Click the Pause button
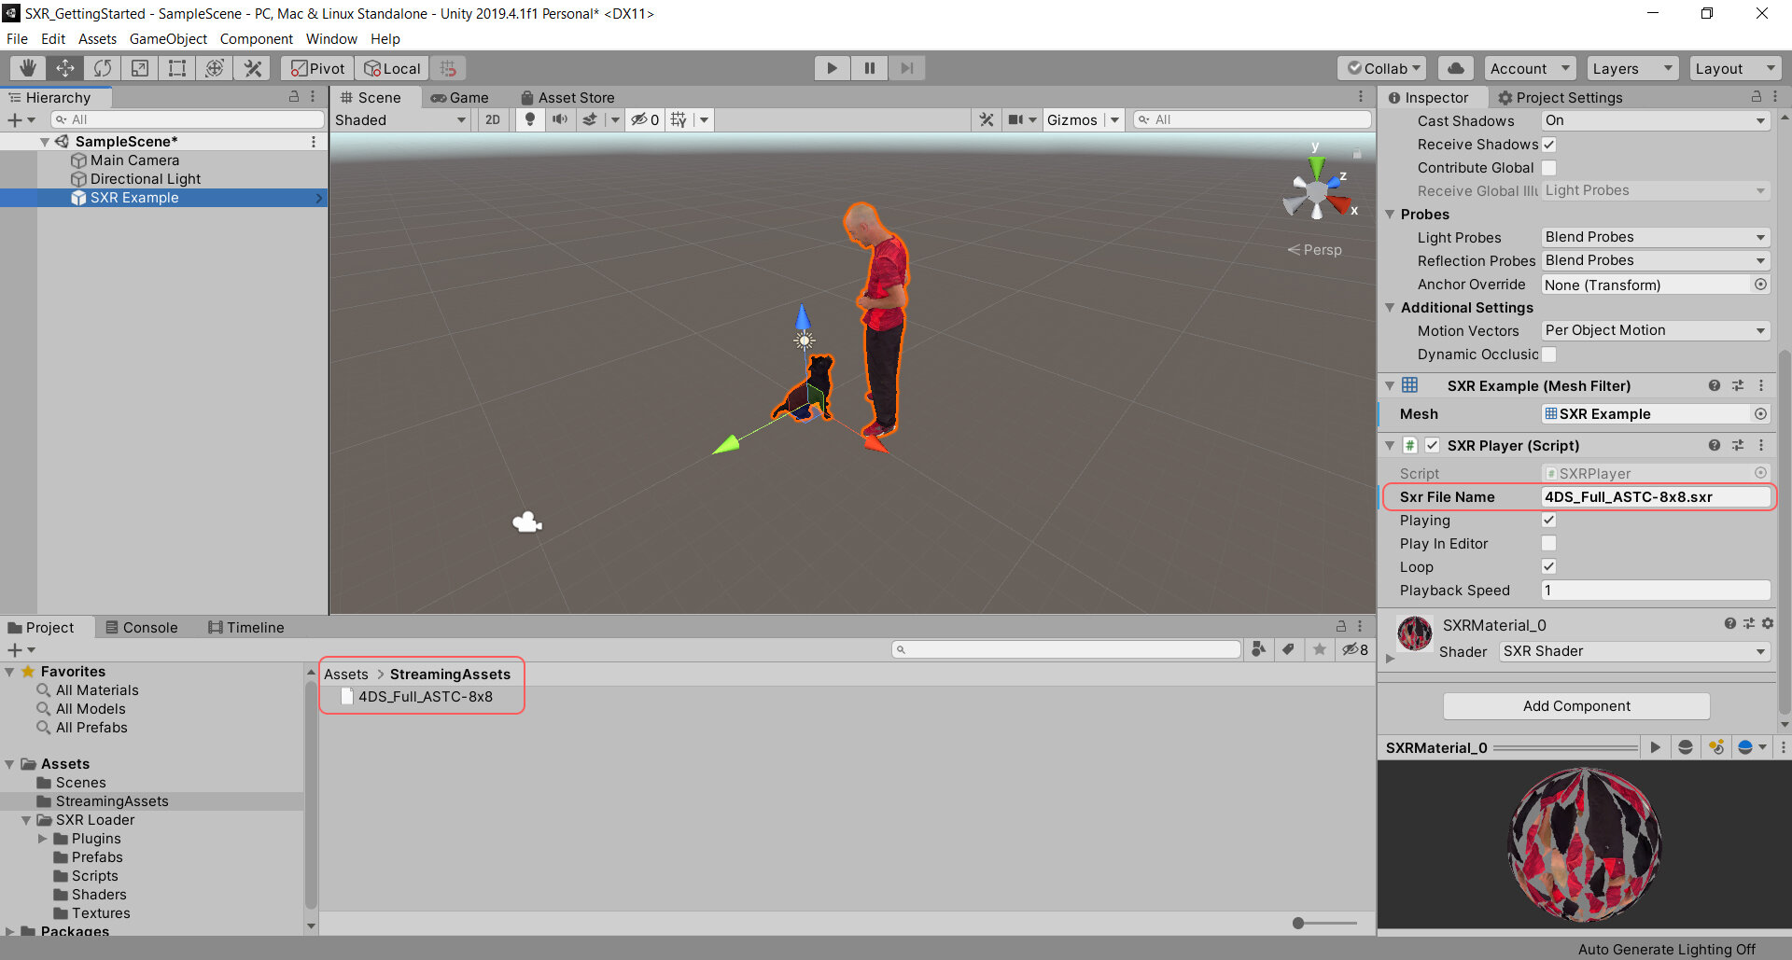The height and width of the screenshot is (960, 1792). [x=869, y=68]
